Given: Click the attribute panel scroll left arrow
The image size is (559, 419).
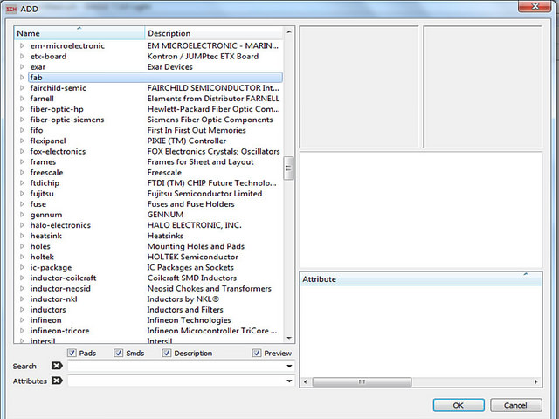Looking at the screenshot, I should (306, 381).
